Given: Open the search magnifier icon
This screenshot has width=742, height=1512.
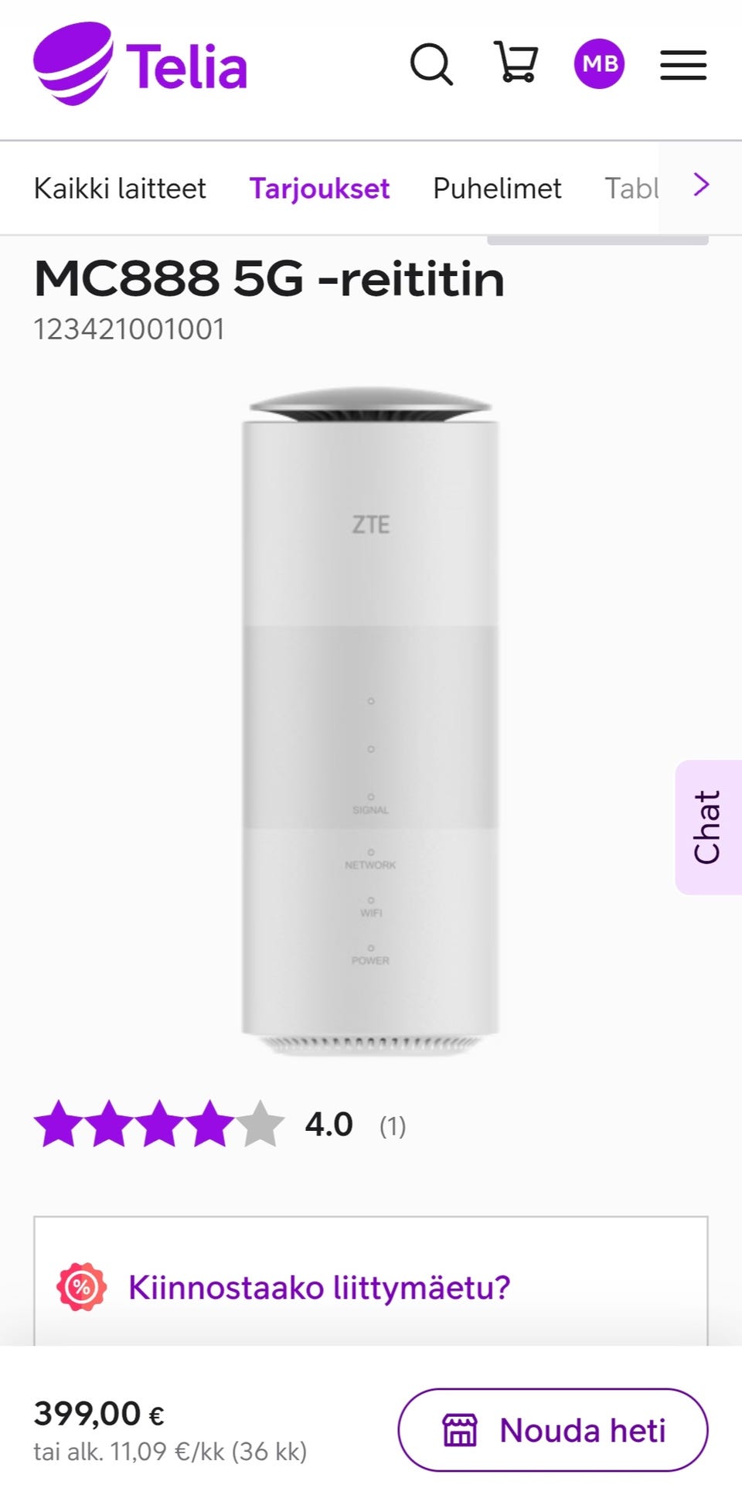Looking at the screenshot, I should point(431,63).
